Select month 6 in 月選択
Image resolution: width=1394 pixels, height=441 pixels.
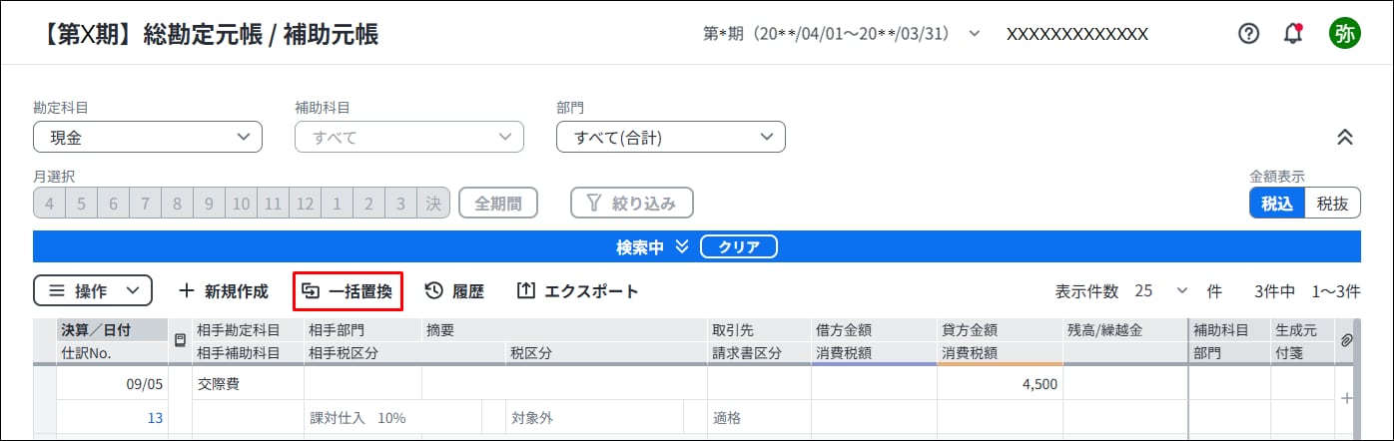pos(114,204)
